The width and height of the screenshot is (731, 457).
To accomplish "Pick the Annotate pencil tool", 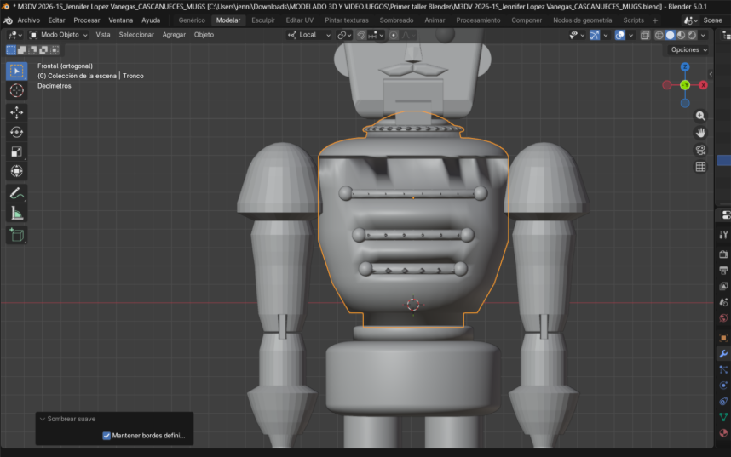I will coord(16,193).
